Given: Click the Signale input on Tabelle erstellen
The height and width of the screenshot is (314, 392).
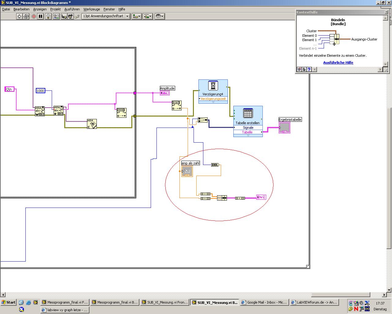Looking at the screenshot, I should 248,128.
